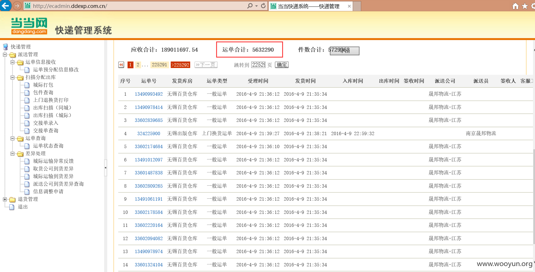
Task: Collapse the 差异处理 tree node
Action: (12, 153)
